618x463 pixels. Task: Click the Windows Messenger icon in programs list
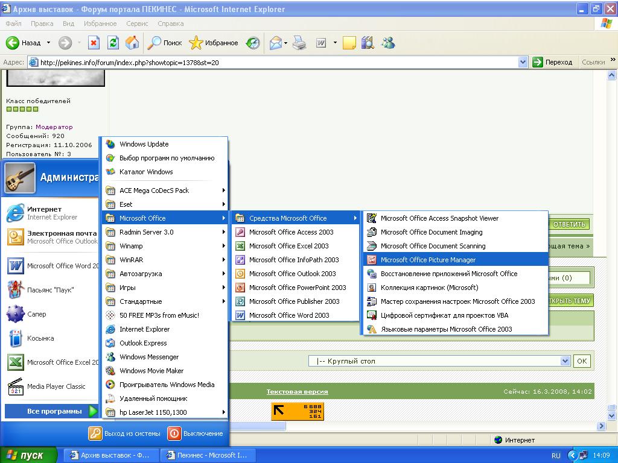point(110,357)
